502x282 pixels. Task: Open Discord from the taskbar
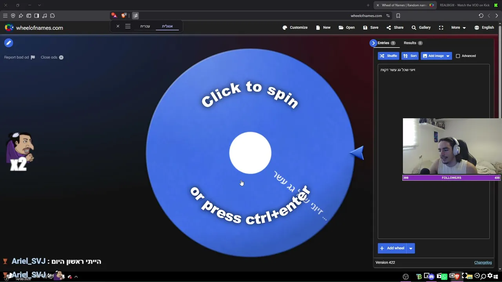431,277
